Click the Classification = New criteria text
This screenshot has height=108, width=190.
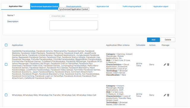point(116,75)
